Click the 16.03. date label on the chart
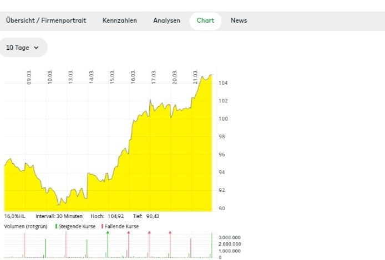The height and width of the screenshot is (260, 385). point(133,77)
